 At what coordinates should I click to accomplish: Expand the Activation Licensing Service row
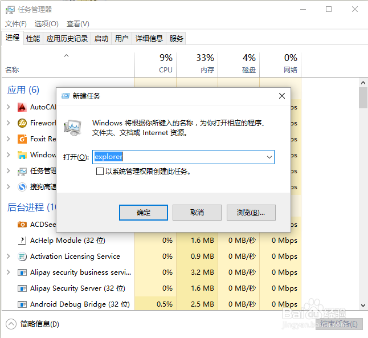[x=9, y=256]
